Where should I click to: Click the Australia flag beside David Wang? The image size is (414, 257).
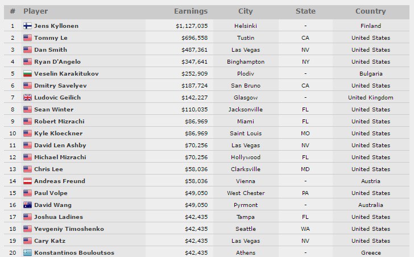[x=27, y=205]
